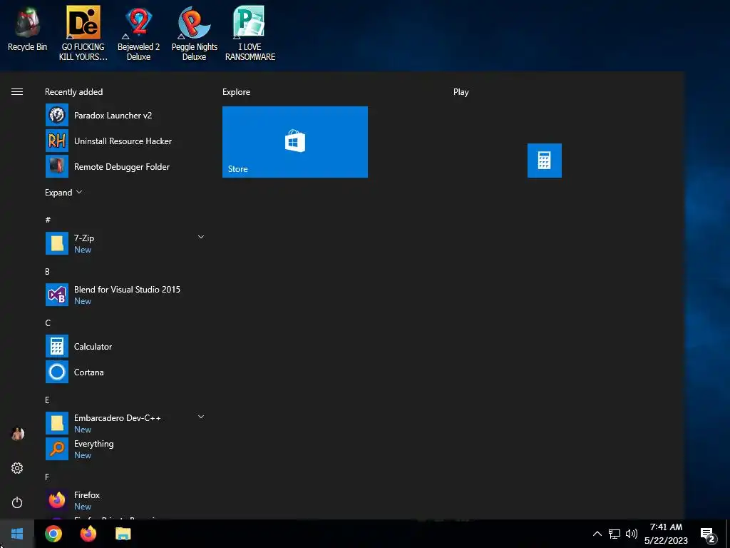Open the user account picture
The image size is (730, 548).
(x=17, y=433)
